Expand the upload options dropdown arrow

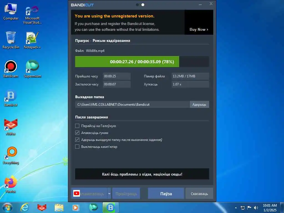[x=109, y=193]
